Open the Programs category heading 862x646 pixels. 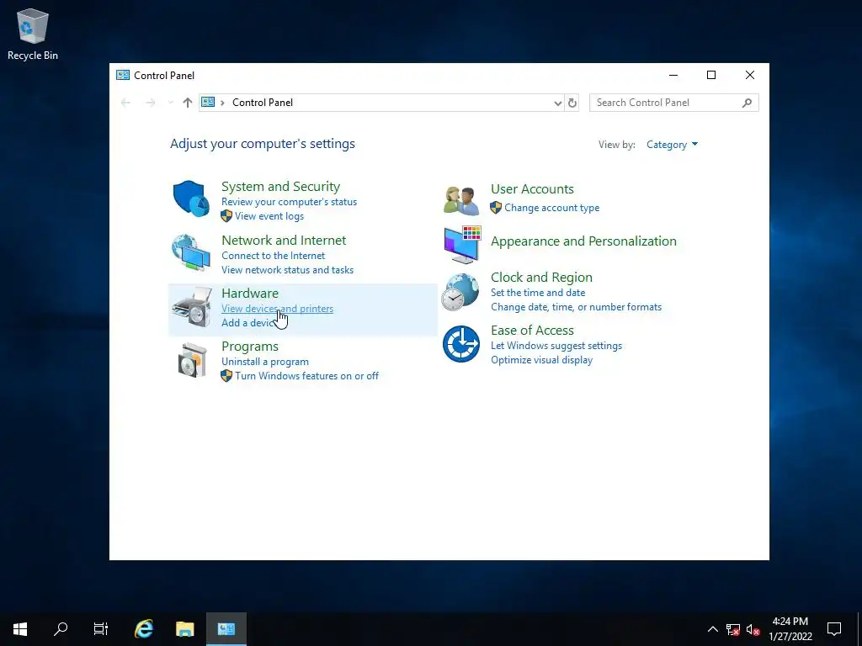249,346
